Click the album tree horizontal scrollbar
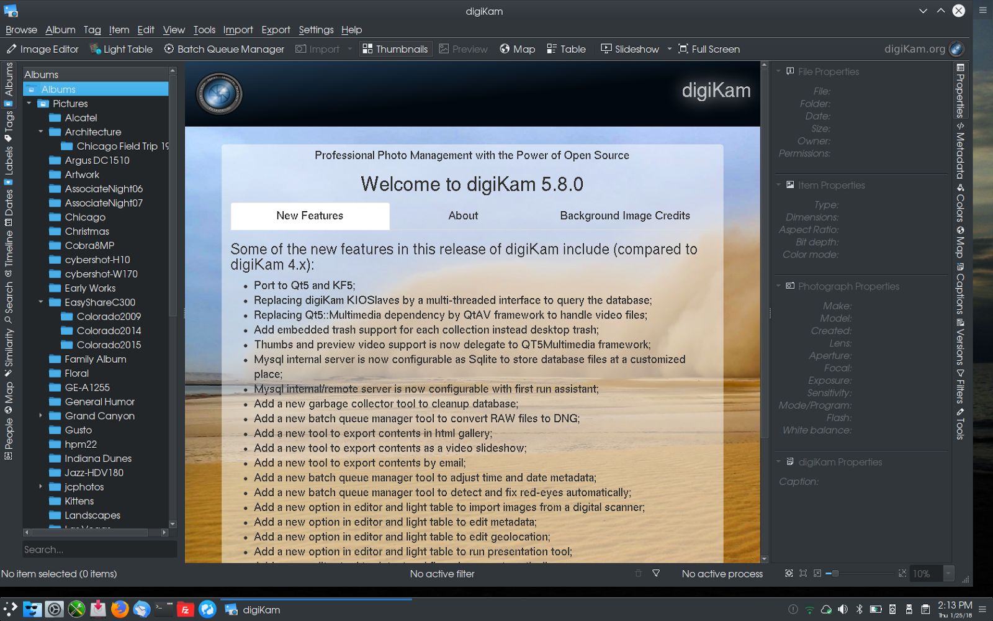Viewport: 993px width, 621px height. click(x=88, y=532)
